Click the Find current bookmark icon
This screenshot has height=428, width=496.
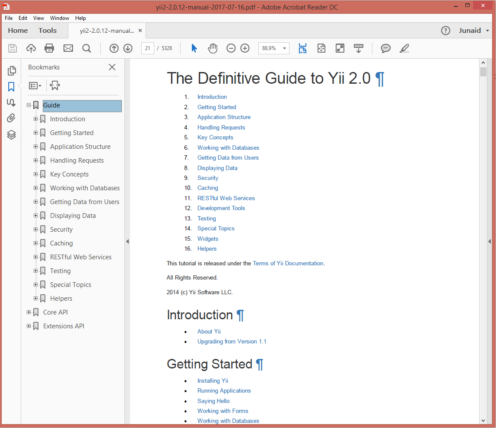[55, 85]
